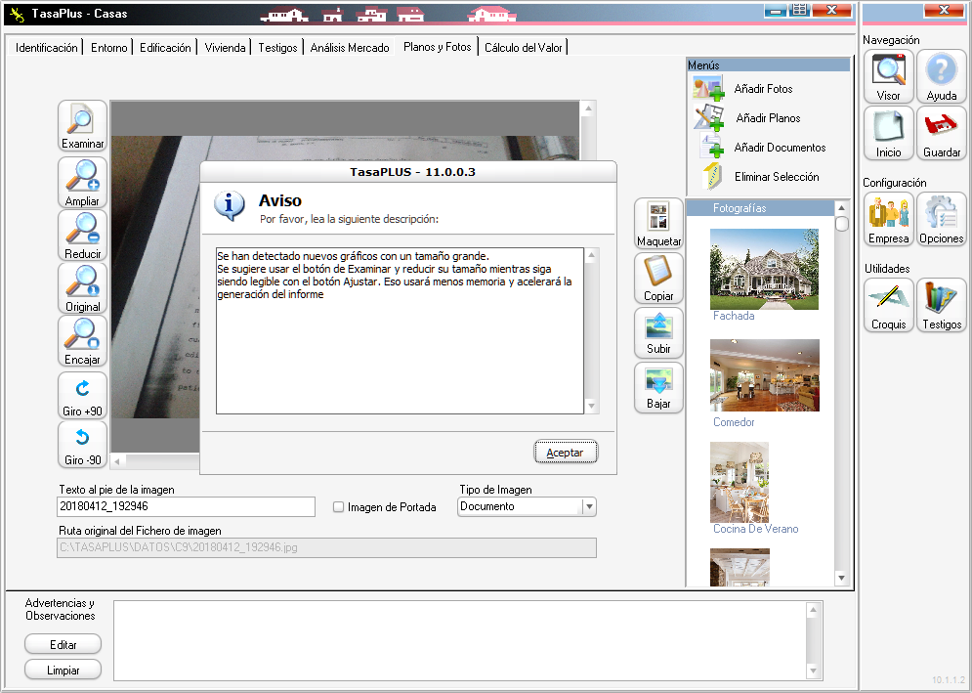Image resolution: width=972 pixels, height=693 pixels.
Task: Open the Croquis sketch utility
Action: click(888, 304)
